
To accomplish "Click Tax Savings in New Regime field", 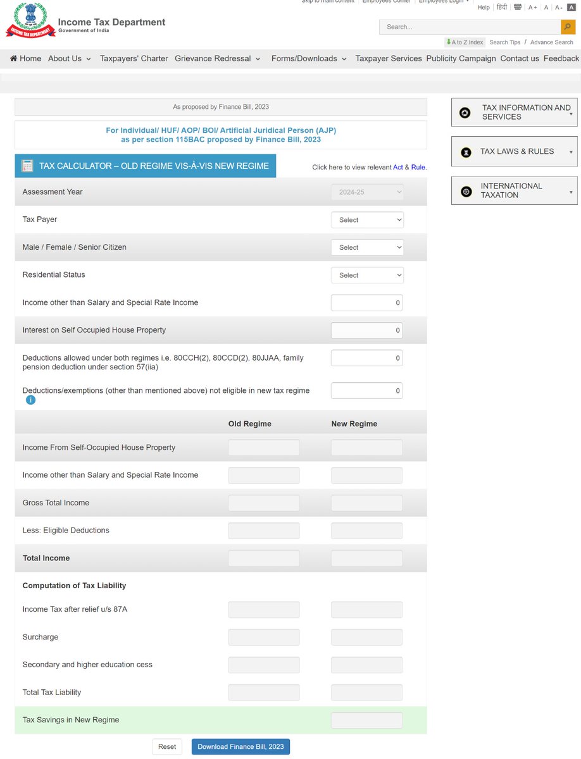I will point(366,720).
